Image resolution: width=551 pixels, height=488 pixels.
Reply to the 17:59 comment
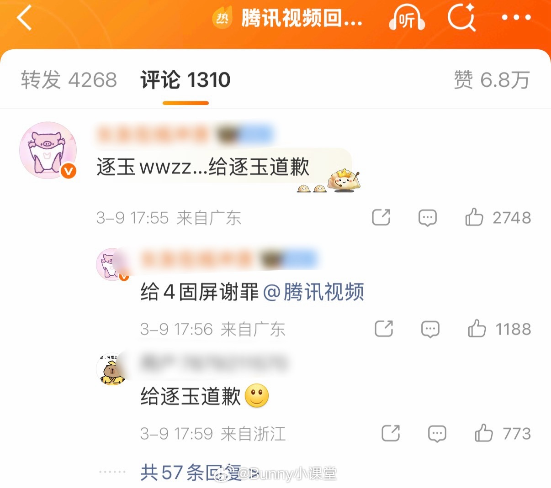[x=437, y=433]
